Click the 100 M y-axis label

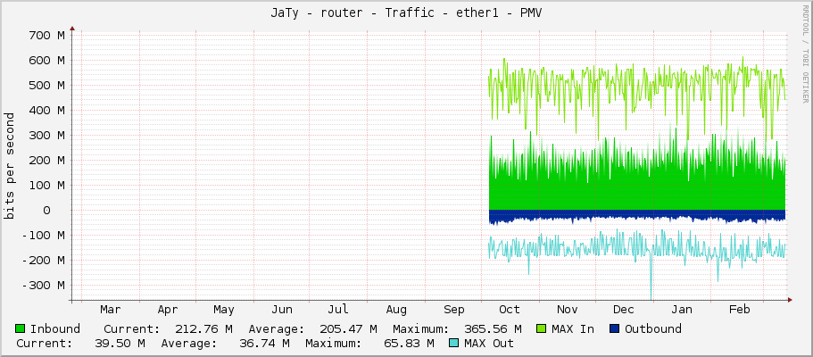(x=46, y=186)
